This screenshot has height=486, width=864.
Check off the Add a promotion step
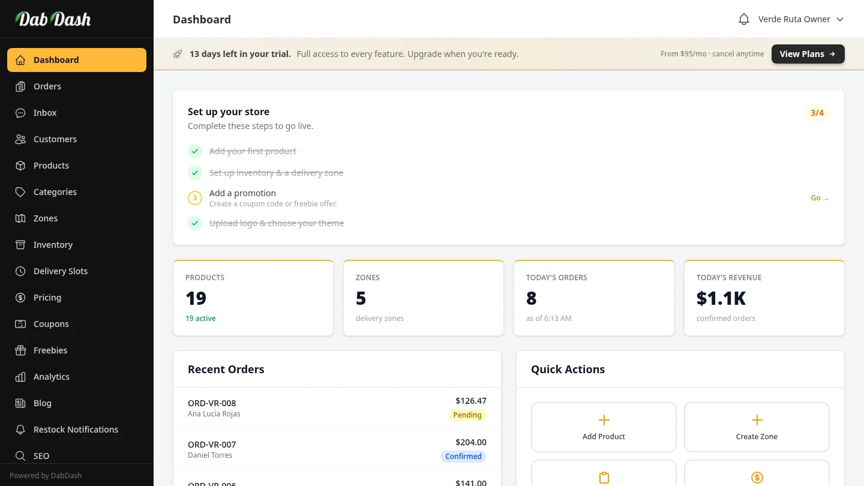click(x=194, y=197)
